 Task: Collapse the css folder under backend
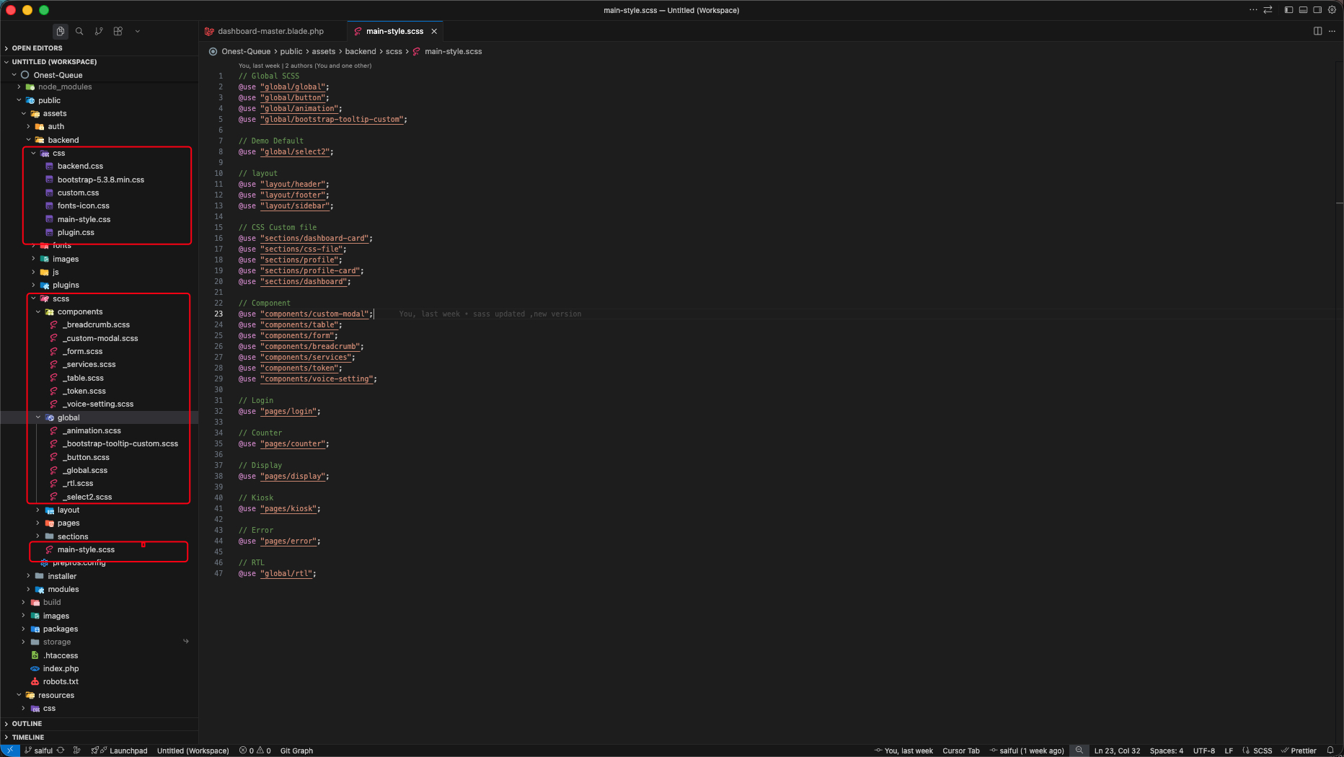pyautogui.click(x=100, y=153)
